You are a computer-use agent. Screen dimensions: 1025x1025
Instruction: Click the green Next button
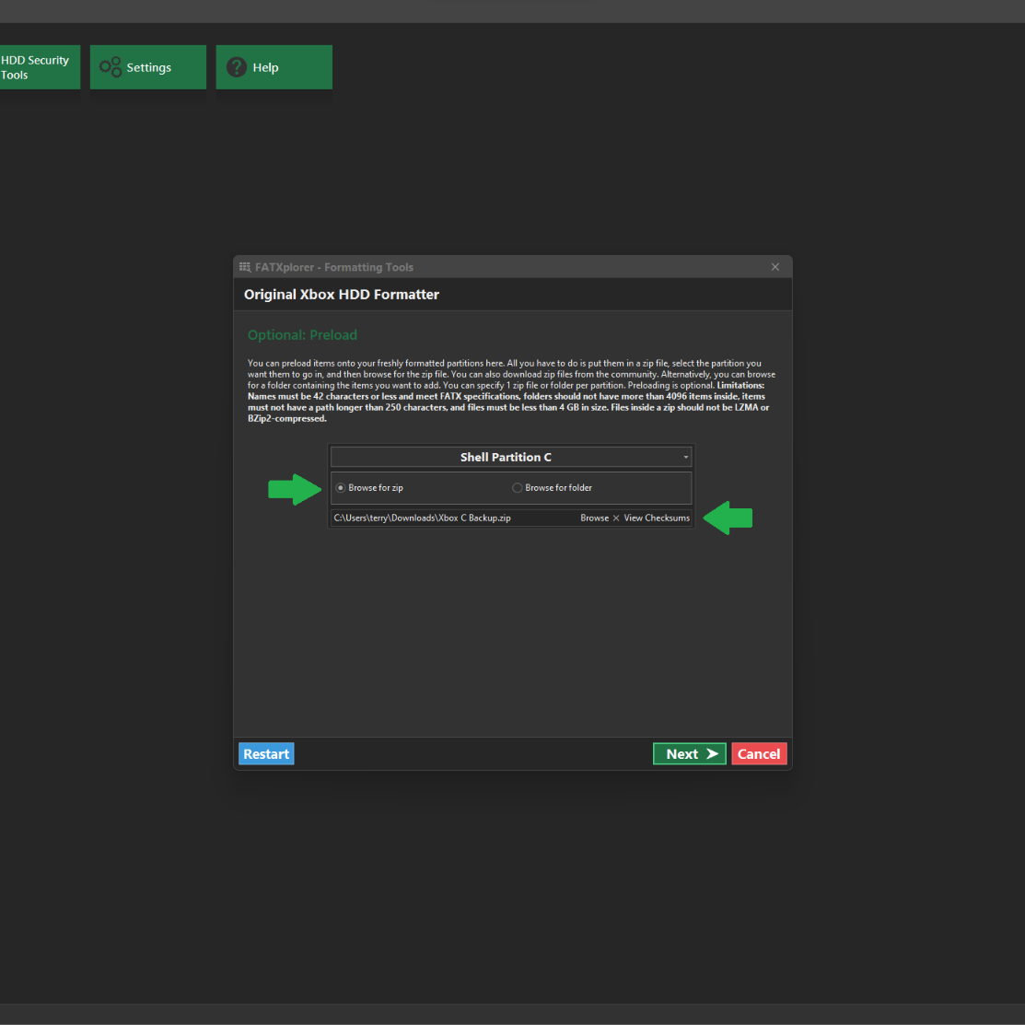pyautogui.click(x=690, y=753)
